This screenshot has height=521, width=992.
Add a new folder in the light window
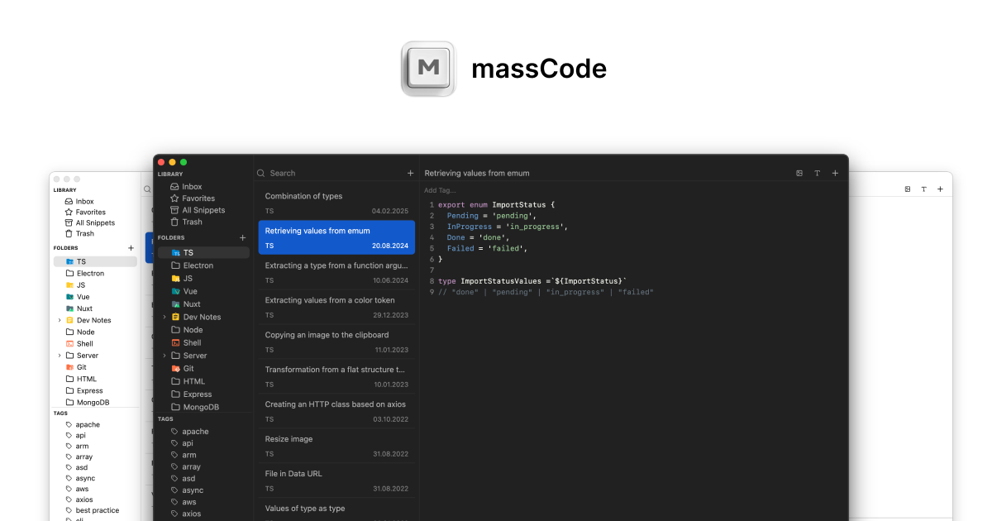click(131, 247)
